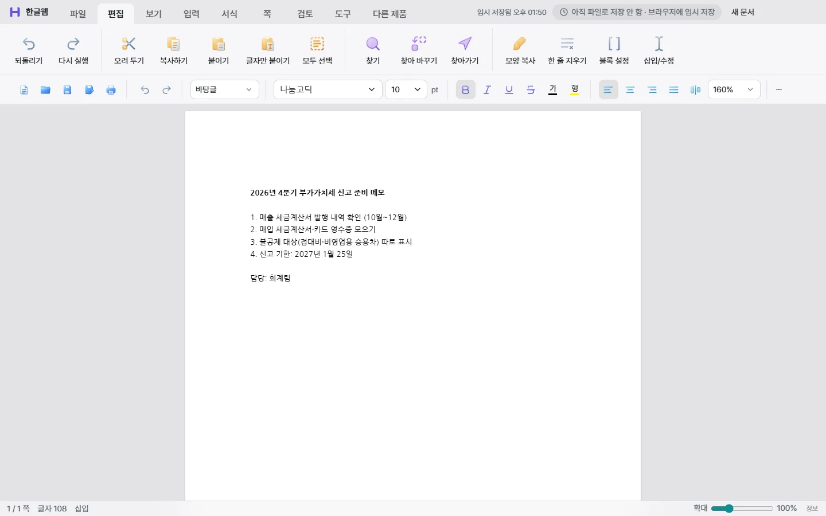Click the 정보 label in status bar
The width and height of the screenshot is (826, 516).
click(x=812, y=508)
